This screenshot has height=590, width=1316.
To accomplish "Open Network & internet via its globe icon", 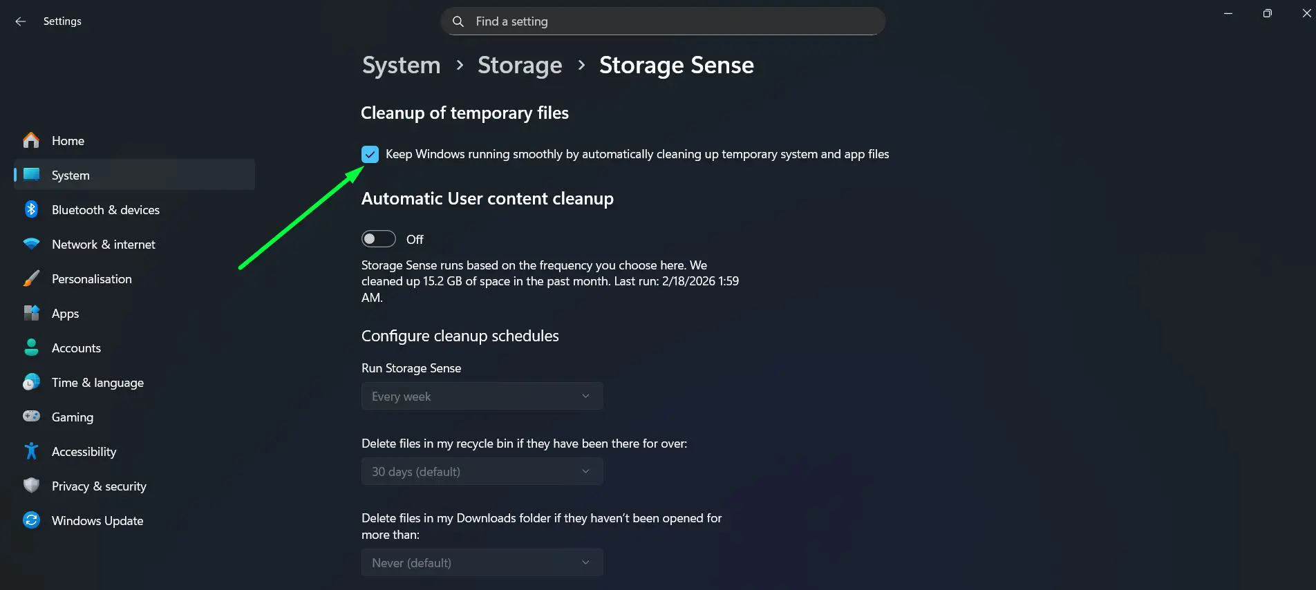I will [x=31, y=244].
